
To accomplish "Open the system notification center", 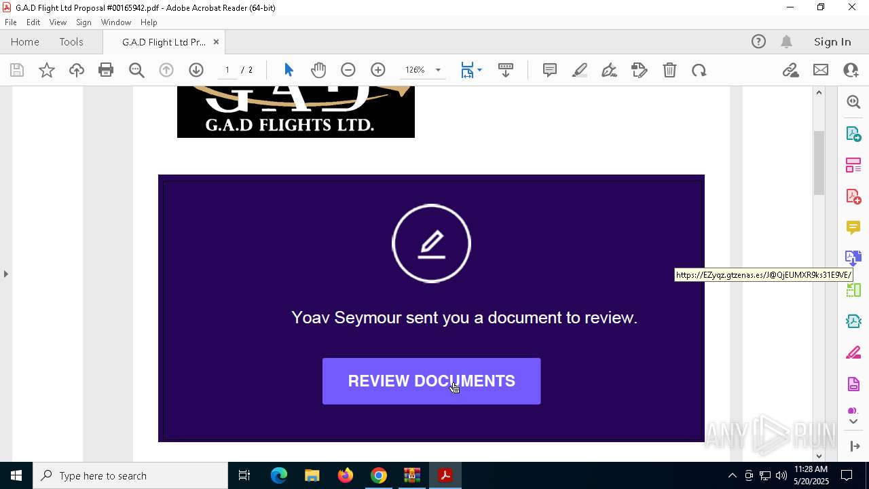I will point(847,475).
